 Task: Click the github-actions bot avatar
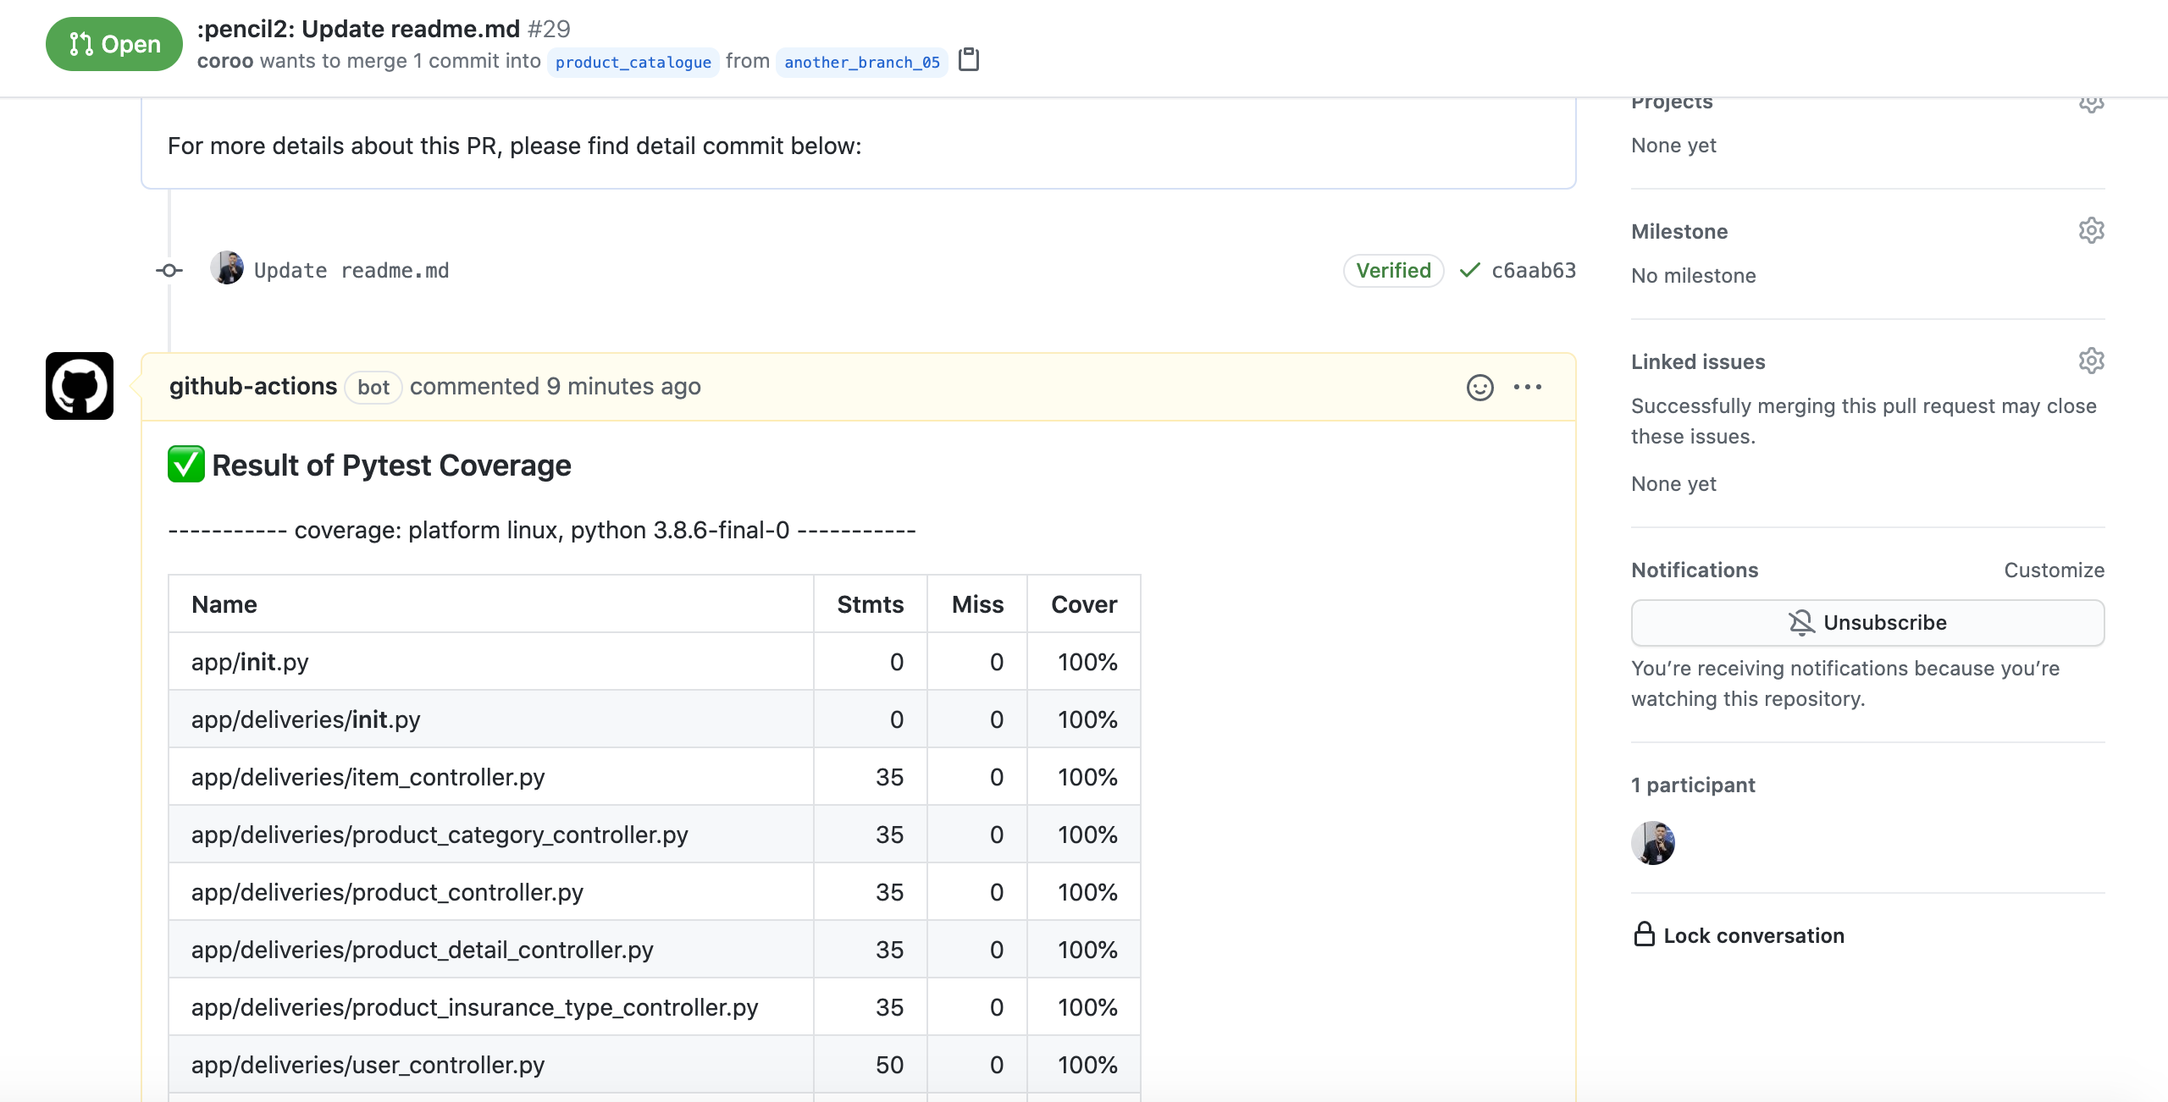pyautogui.click(x=80, y=386)
